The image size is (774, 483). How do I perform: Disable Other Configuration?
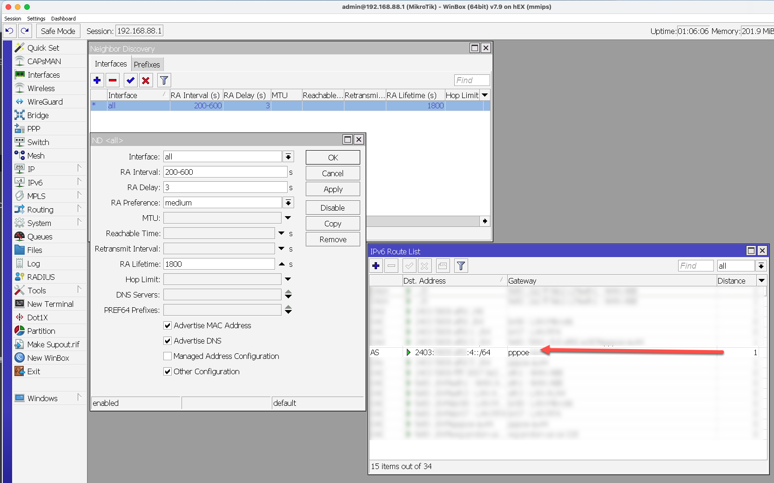click(x=168, y=371)
